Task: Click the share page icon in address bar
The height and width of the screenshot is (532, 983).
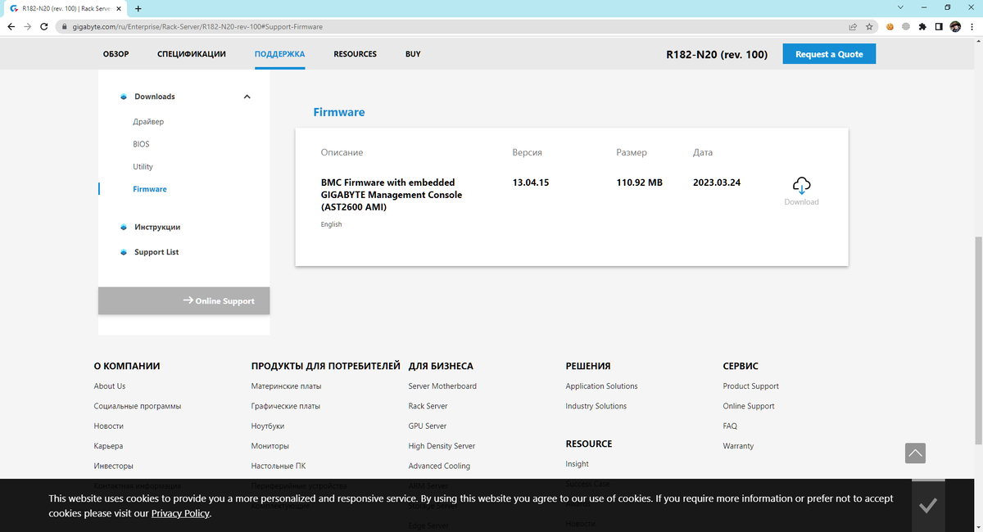Action: (853, 26)
